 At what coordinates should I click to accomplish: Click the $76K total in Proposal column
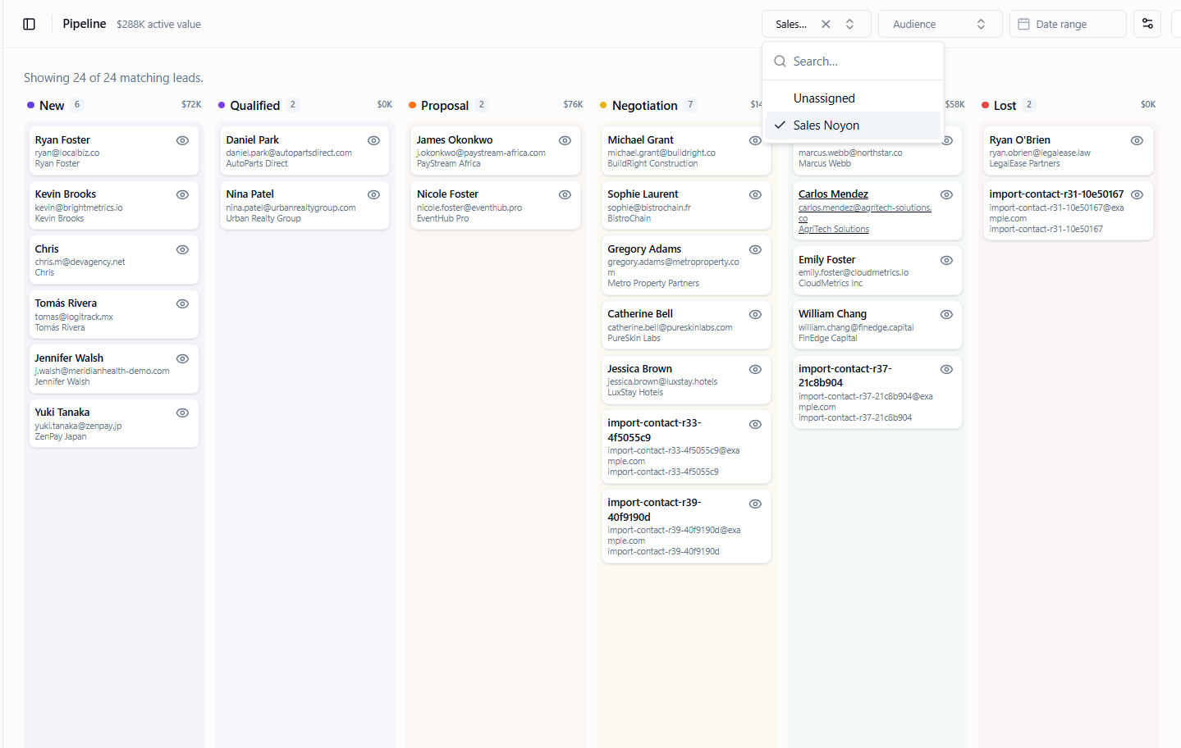pos(573,105)
